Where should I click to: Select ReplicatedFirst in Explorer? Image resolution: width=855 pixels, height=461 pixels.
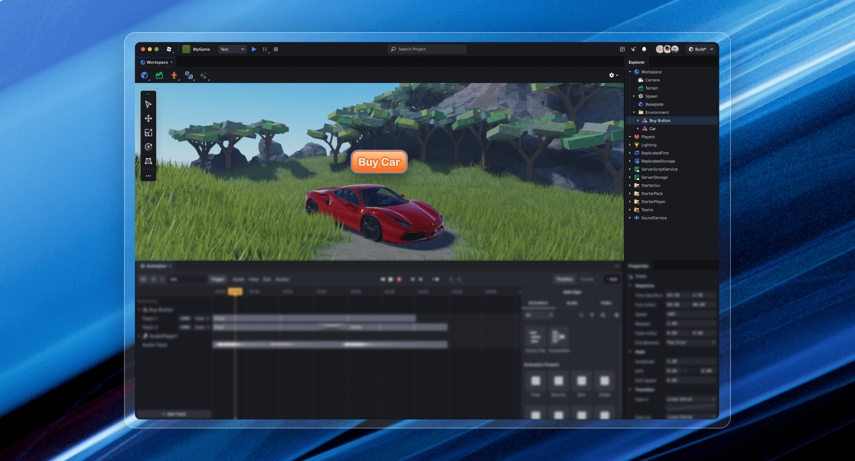(655, 153)
